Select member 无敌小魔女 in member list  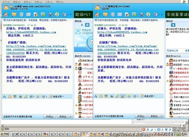point(179,97)
